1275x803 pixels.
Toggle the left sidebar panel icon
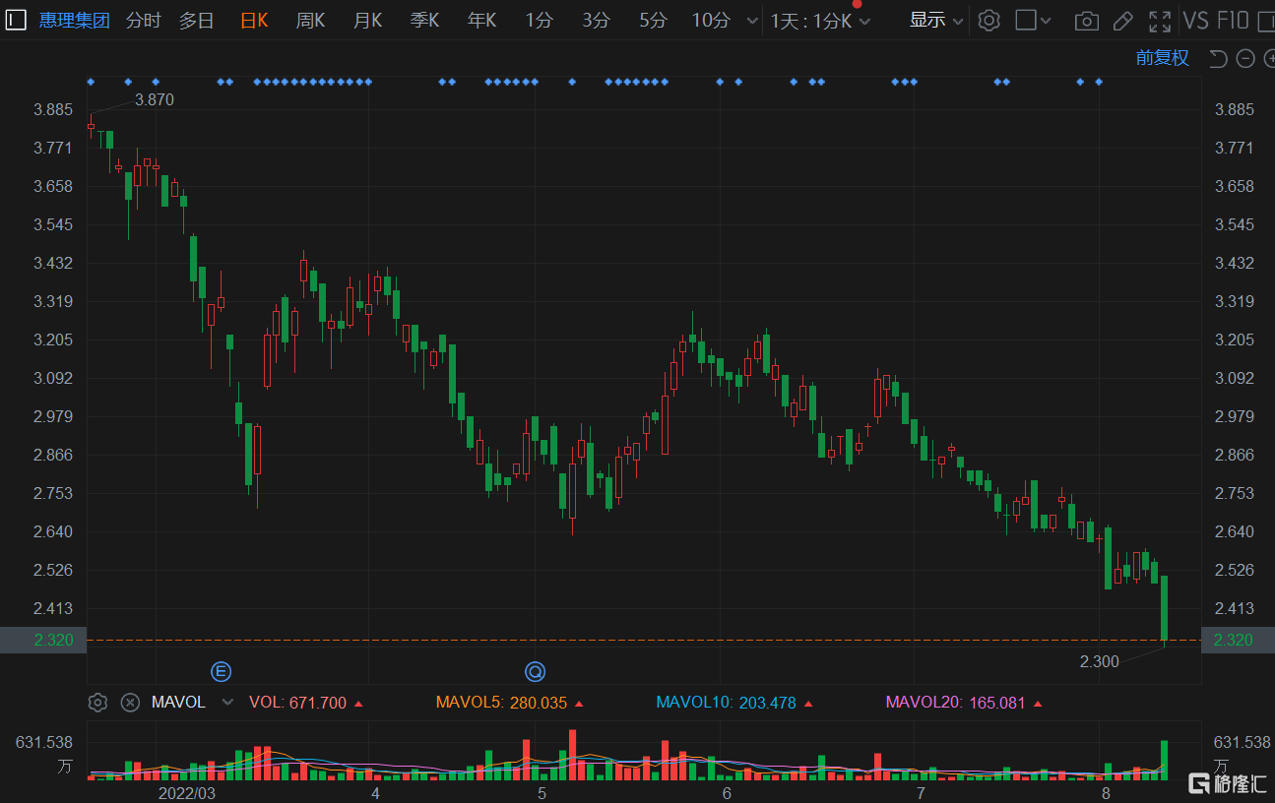(x=16, y=20)
